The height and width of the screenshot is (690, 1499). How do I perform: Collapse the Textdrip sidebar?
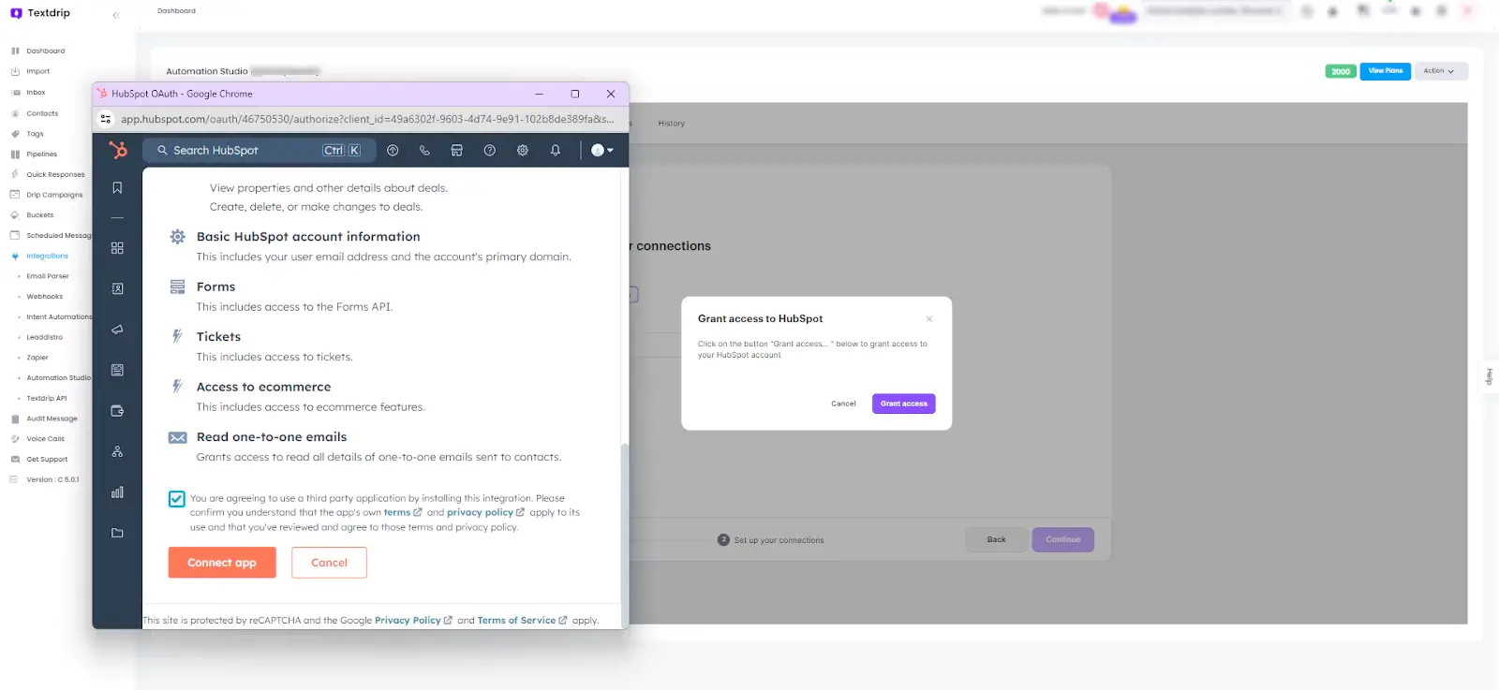[x=116, y=15]
